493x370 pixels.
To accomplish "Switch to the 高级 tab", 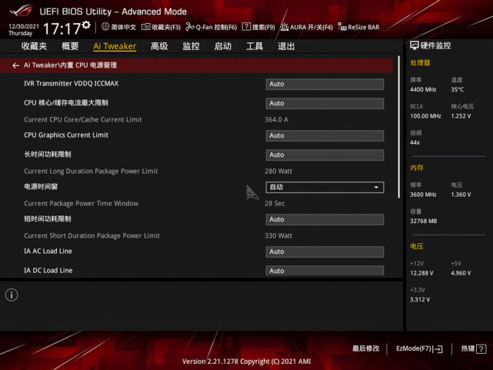I will click(x=159, y=46).
